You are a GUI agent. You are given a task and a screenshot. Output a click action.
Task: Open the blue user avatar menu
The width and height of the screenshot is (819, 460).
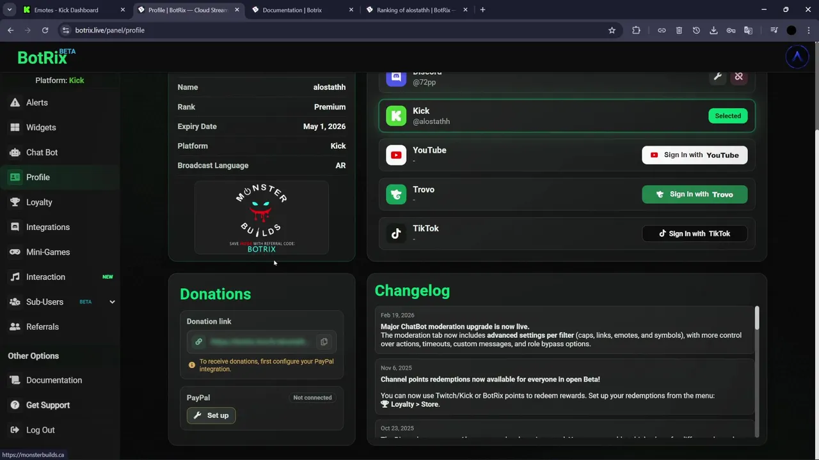pyautogui.click(x=797, y=57)
